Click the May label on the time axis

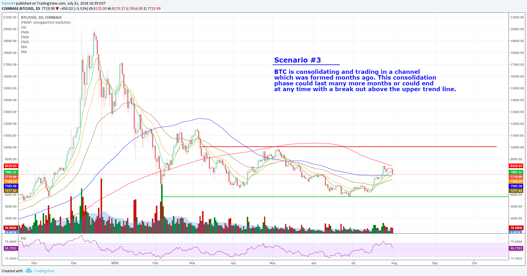(273, 263)
